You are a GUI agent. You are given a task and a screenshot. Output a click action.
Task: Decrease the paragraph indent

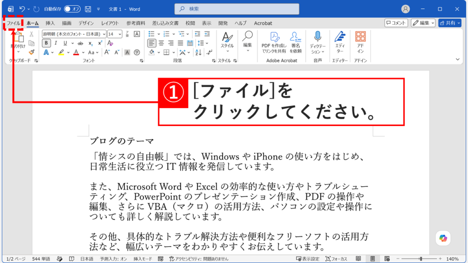(197, 34)
